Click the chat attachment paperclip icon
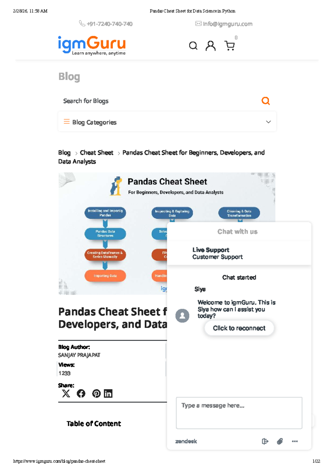The height and width of the screenshot is (472, 334). [280, 441]
